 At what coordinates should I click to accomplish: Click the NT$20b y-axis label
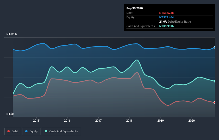(x=11, y=34)
